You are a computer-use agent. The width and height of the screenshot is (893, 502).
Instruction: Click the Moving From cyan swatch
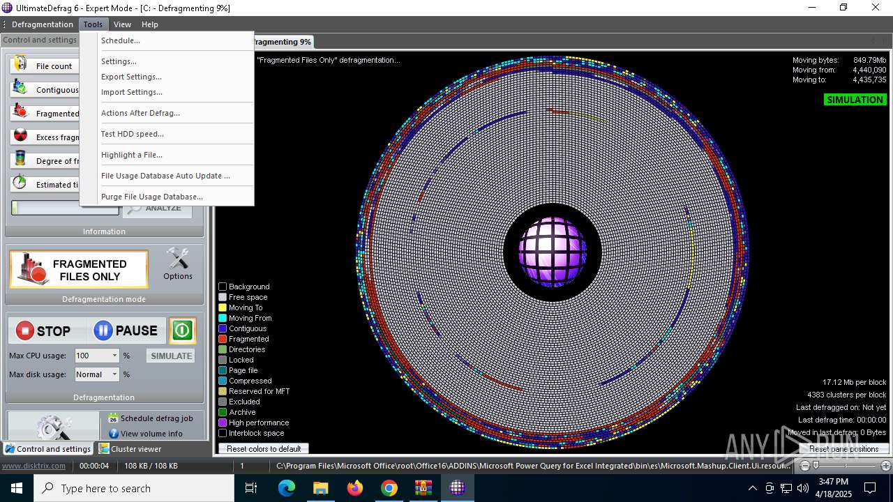pos(223,318)
